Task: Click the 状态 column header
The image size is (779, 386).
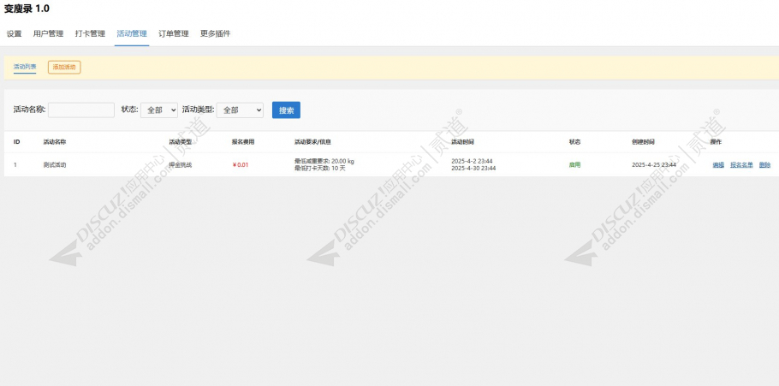Action: (574, 142)
